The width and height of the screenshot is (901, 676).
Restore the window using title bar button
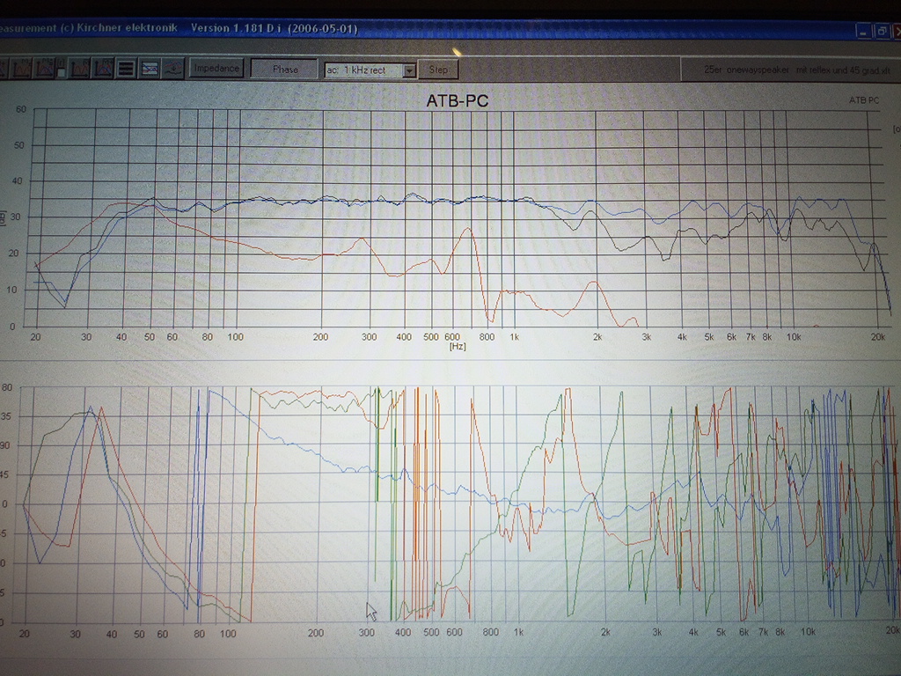point(882,31)
